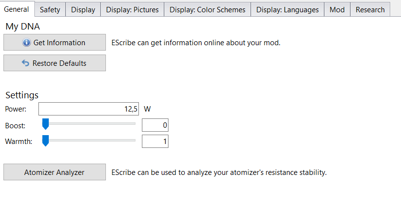Select the Display: Pictures tab
Screen dimensions: 401x200
coord(132,9)
